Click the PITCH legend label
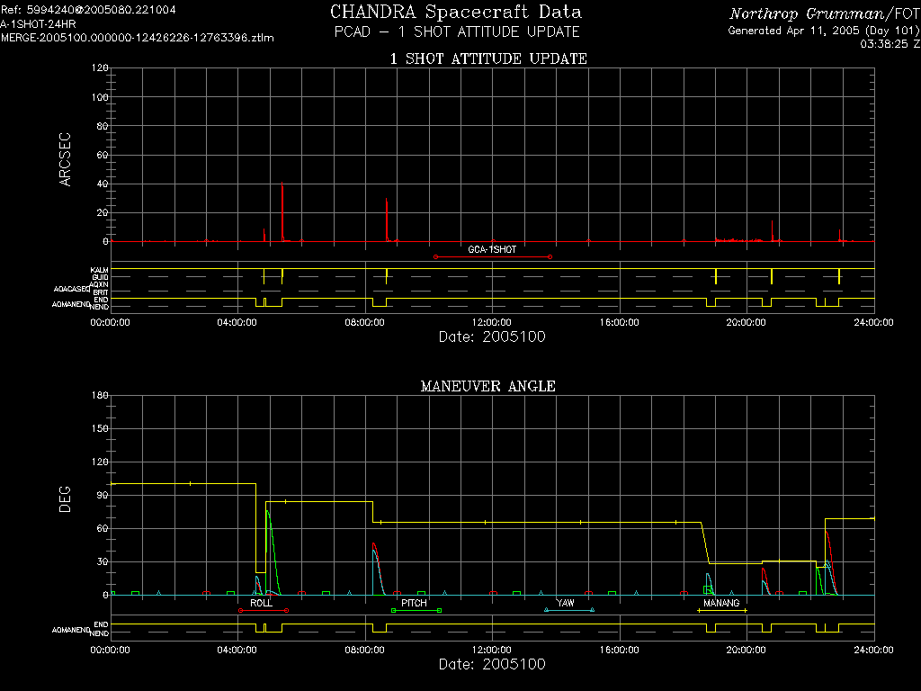Viewport: 921px width, 691px height. pos(414,604)
